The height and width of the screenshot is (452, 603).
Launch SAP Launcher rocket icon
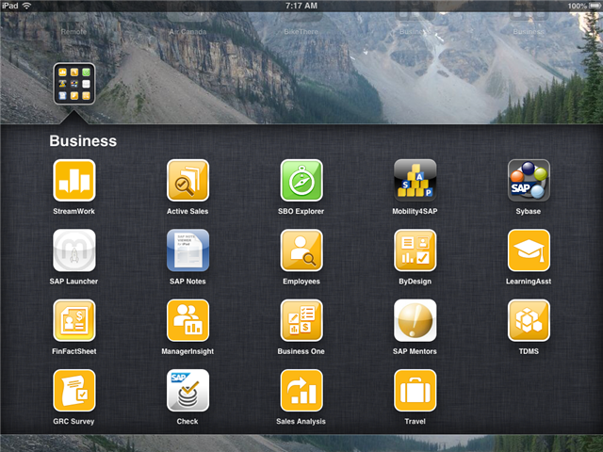(74, 250)
